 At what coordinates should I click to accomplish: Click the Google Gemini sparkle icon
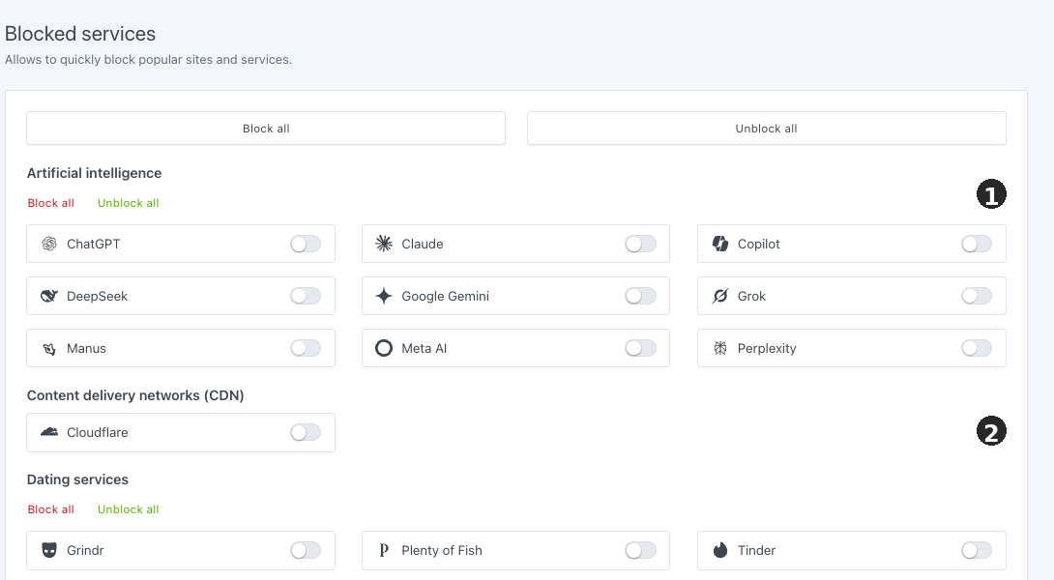(x=384, y=297)
